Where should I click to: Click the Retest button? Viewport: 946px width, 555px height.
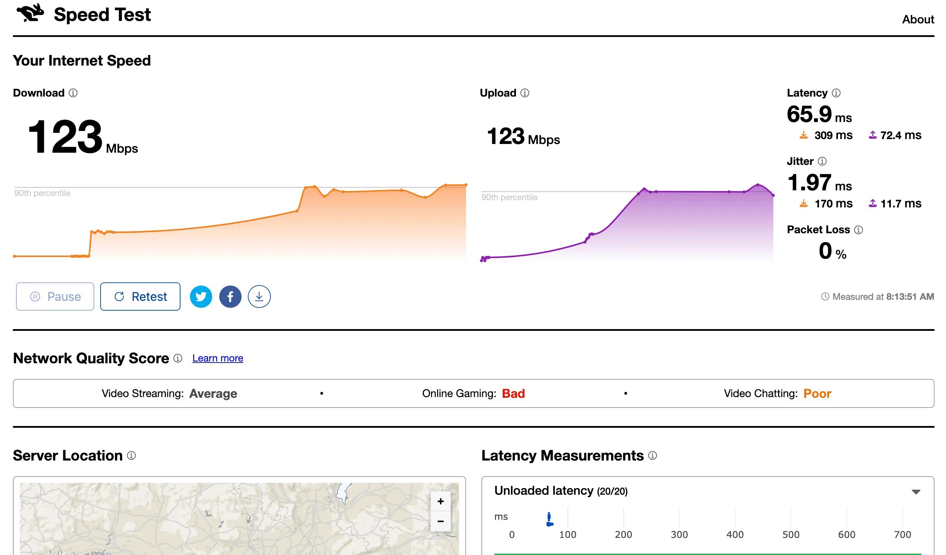[140, 297]
